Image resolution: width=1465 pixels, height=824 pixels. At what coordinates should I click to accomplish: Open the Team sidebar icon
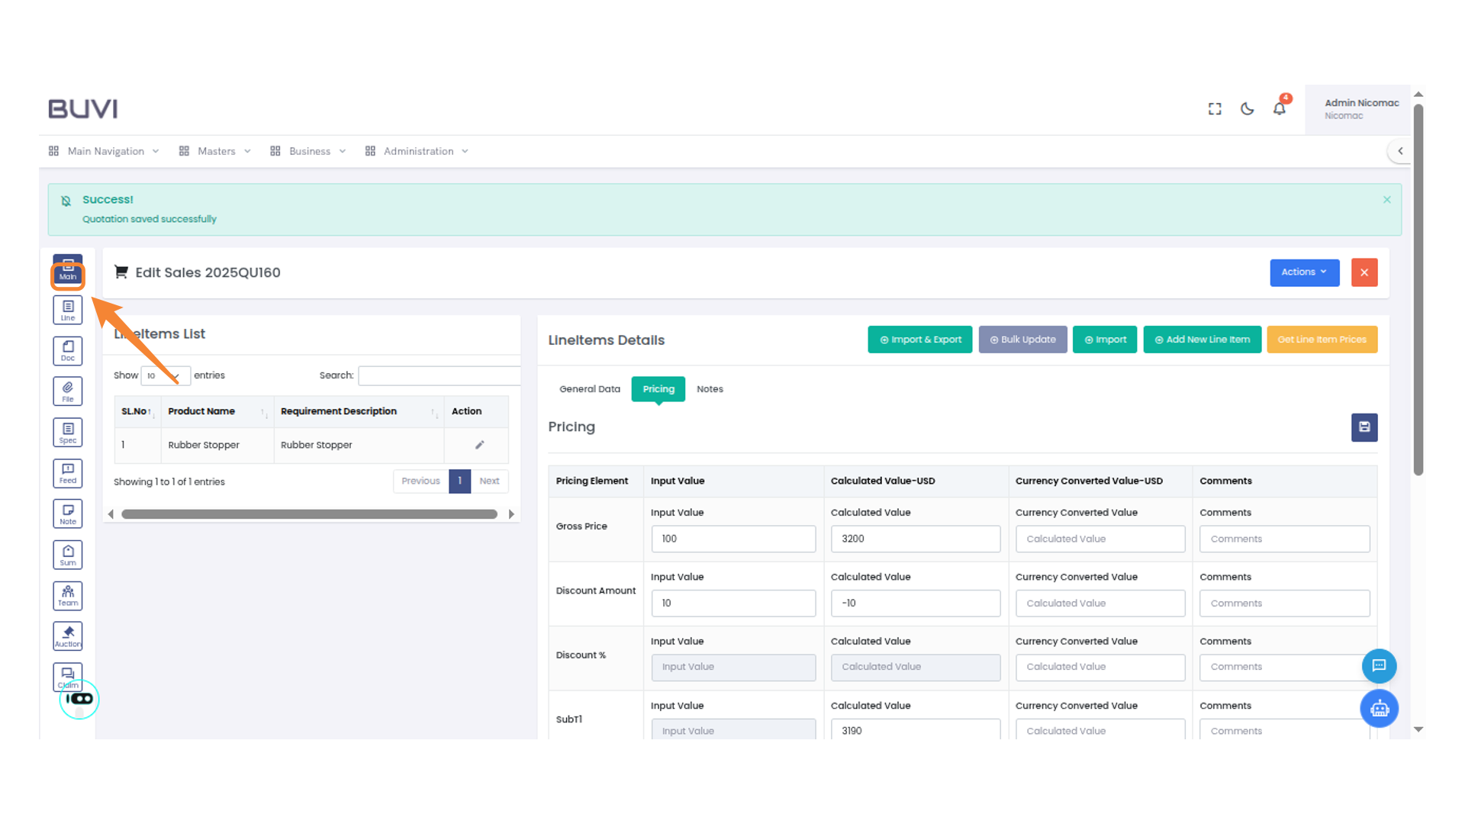tap(68, 595)
